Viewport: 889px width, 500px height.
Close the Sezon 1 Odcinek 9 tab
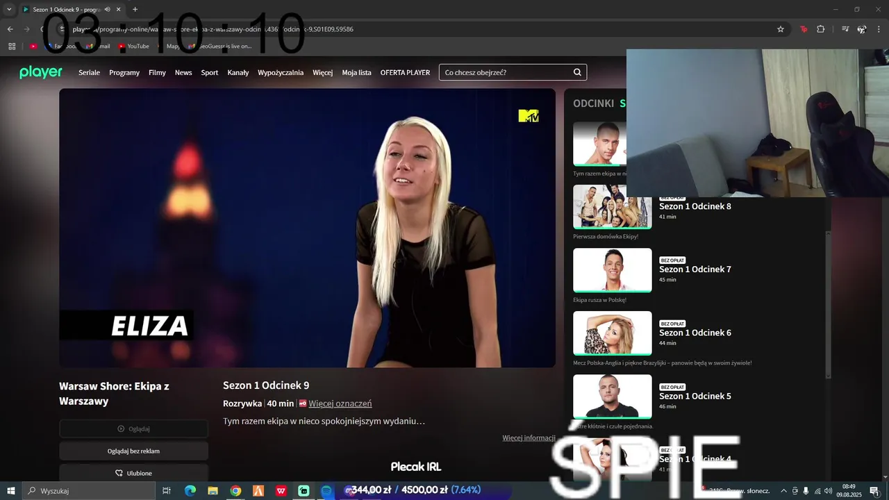click(119, 10)
